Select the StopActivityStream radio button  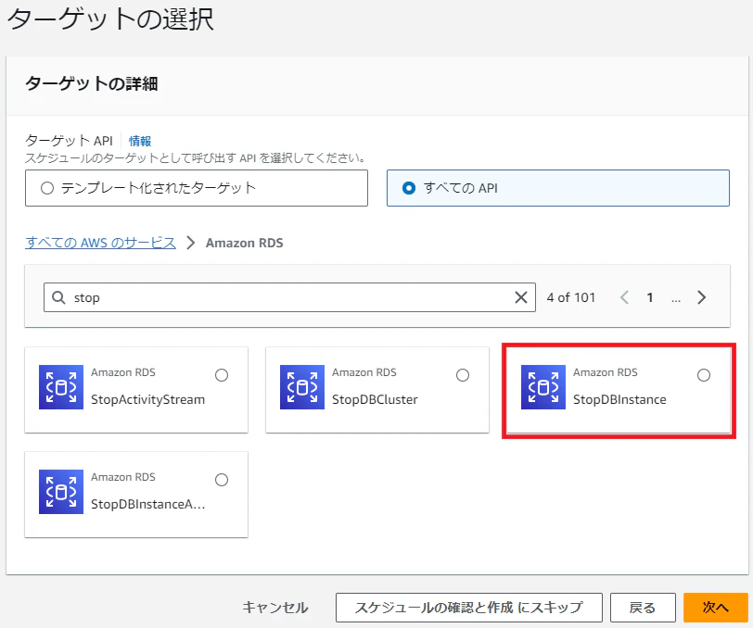coord(222,375)
